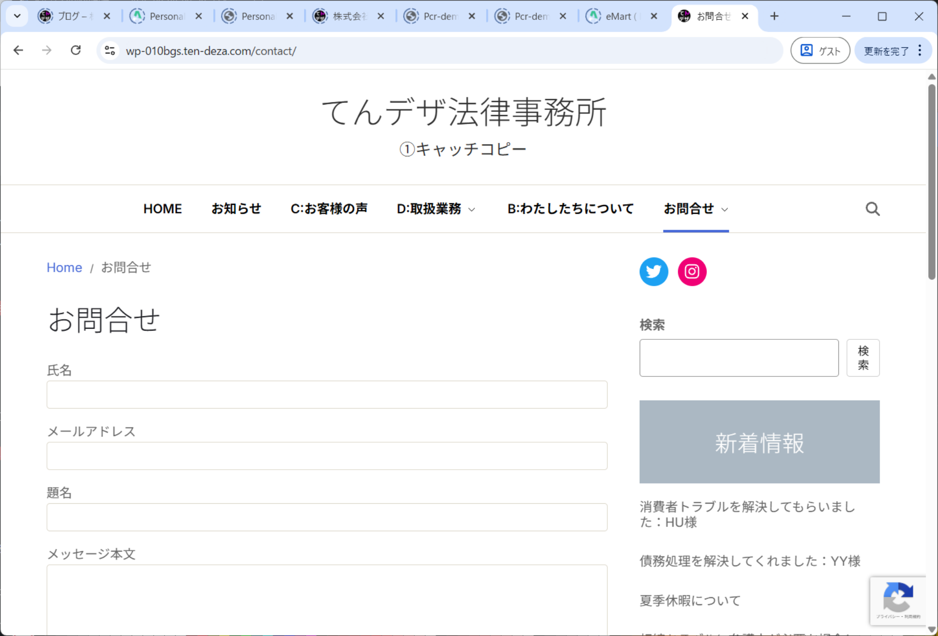The image size is (938, 636).
Task: Click the Home breadcrumb link
Action: (64, 267)
